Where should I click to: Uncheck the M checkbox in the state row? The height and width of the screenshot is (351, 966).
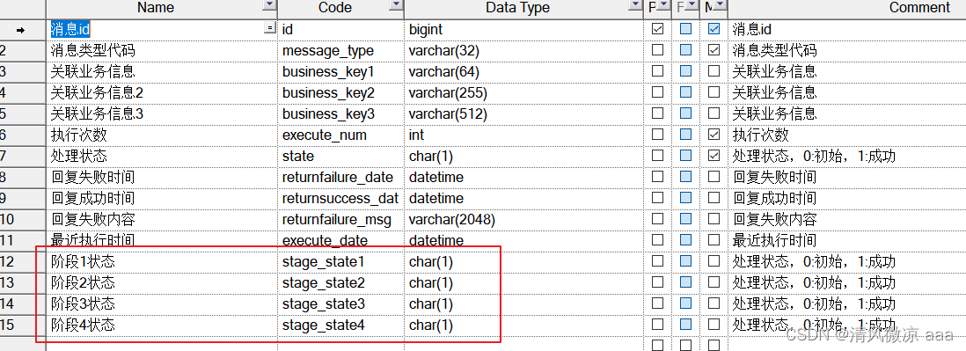(714, 155)
